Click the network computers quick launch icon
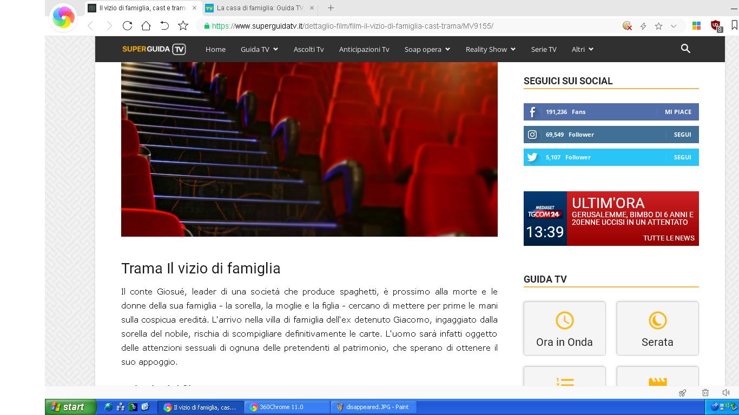This screenshot has height=415, width=739. point(121,407)
